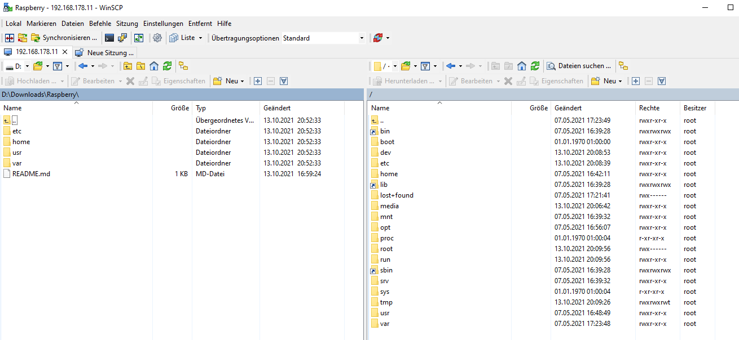Open the Neu dropdown in remote panel
Image resolution: width=739 pixels, height=340 pixels.
coord(606,81)
